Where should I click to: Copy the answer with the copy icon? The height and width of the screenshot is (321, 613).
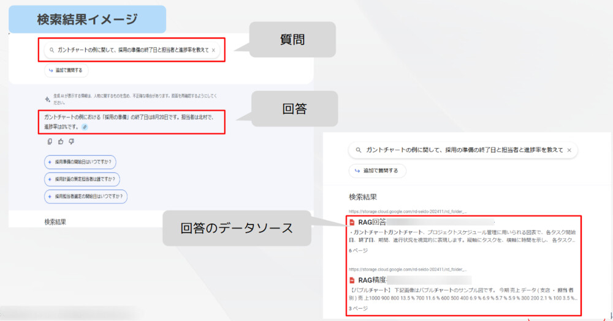click(50, 142)
